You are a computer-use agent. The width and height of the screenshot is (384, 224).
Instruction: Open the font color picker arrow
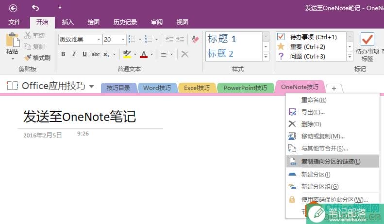click(x=151, y=54)
